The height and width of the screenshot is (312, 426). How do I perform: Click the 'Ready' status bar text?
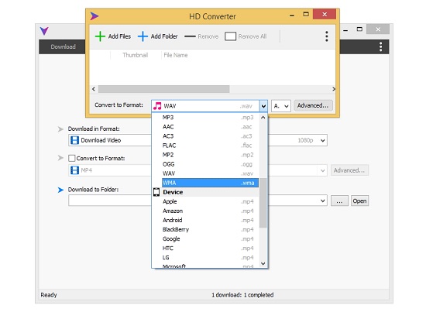[x=49, y=295]
